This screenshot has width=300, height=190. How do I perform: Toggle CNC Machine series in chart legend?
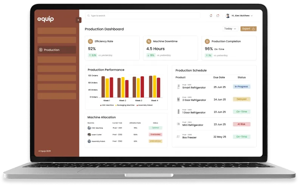coord(107,105)
